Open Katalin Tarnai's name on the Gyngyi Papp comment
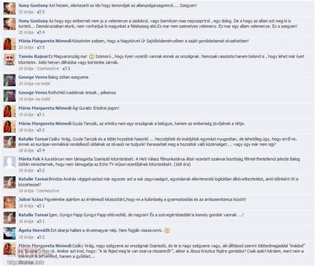The width and height of the screenshot is (315, 266). click(33, 215)
